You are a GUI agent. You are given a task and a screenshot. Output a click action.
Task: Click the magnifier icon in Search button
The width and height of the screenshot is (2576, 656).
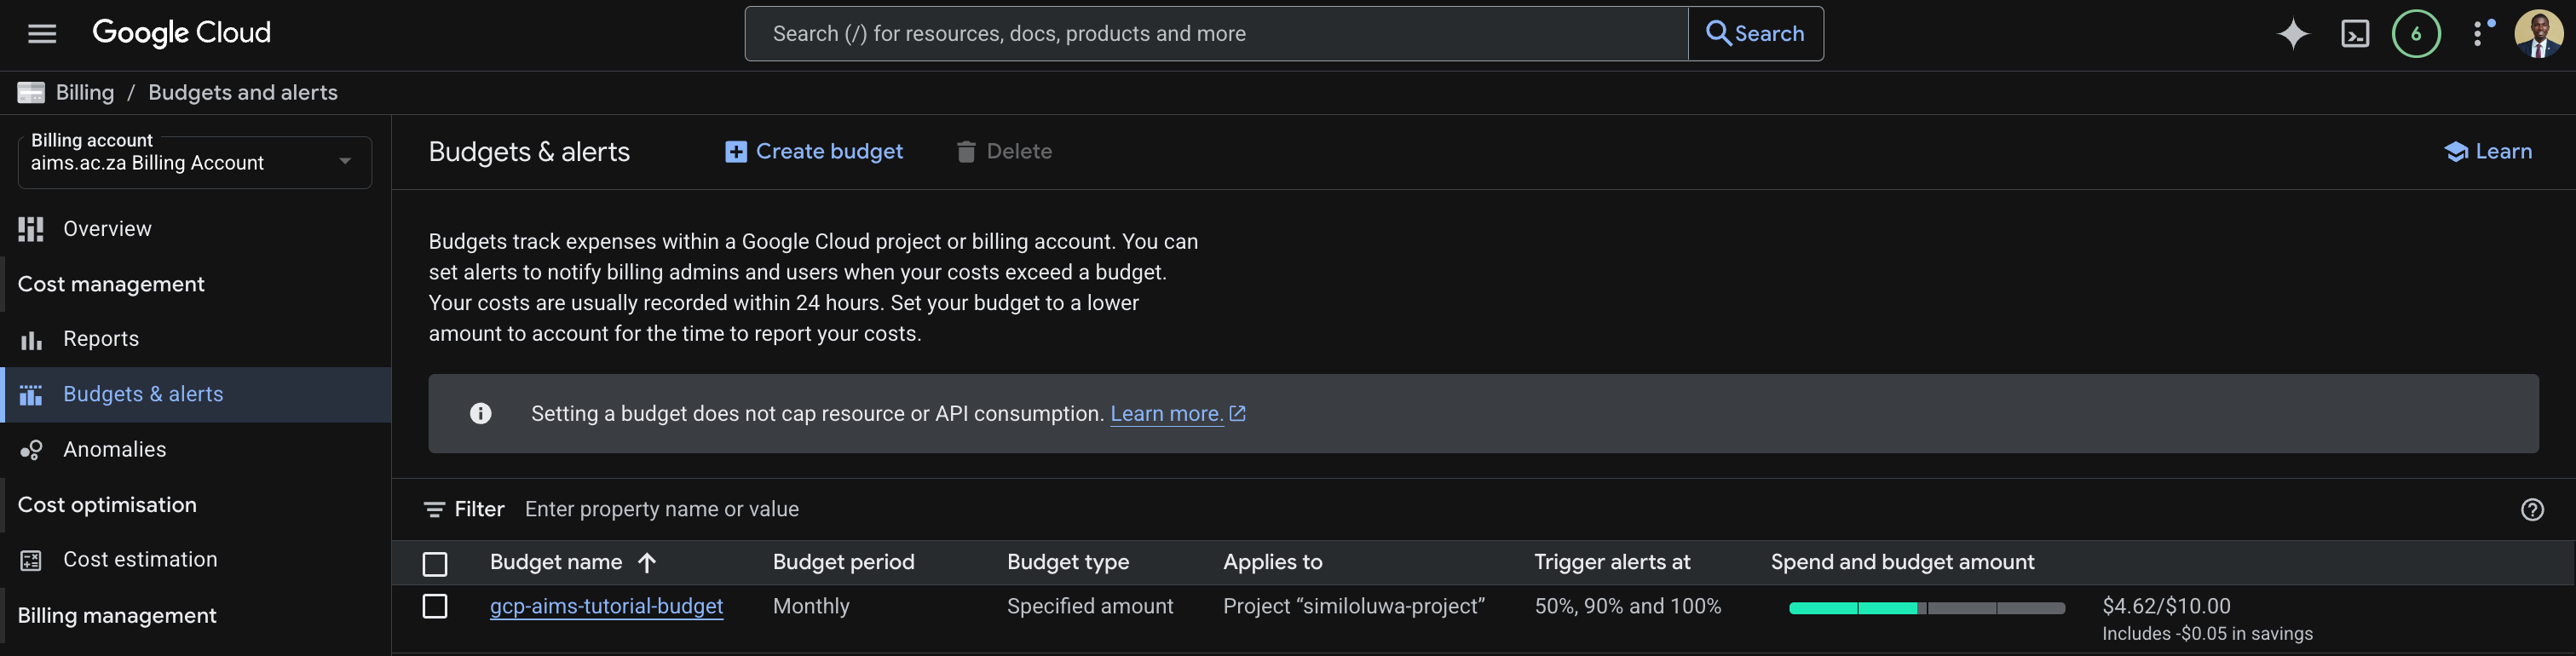coord(1718,33)
